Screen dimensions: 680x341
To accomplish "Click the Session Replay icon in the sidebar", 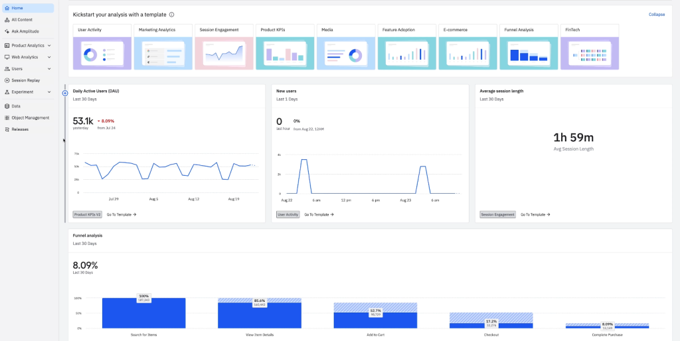I will 7,80.
